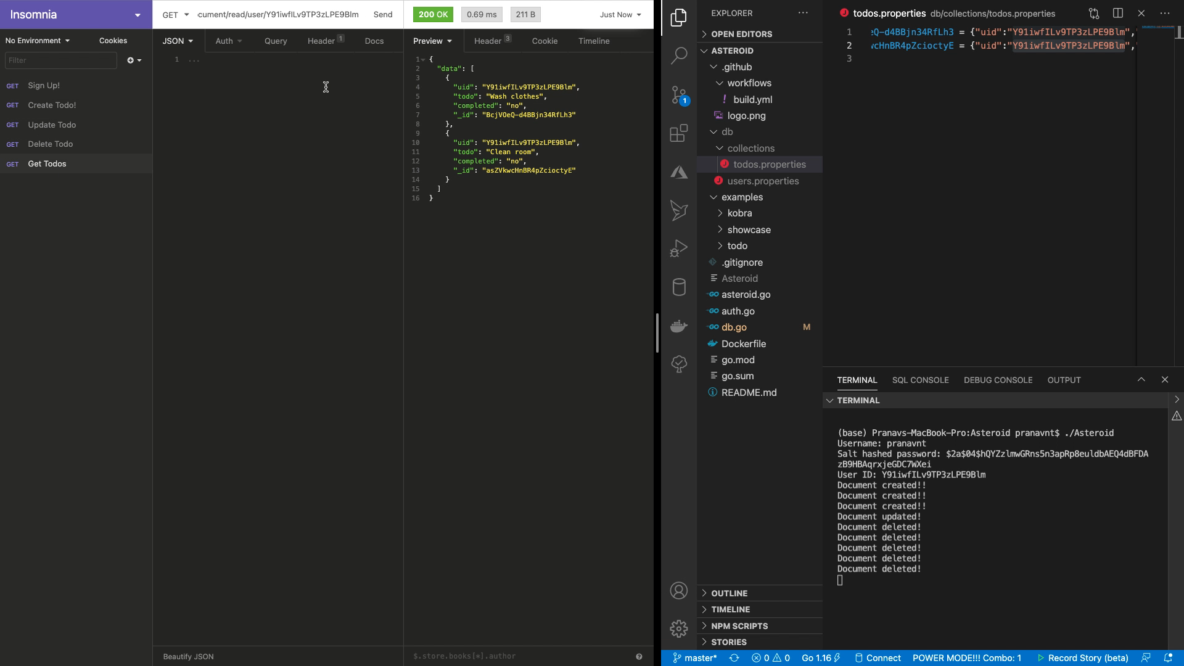Screen dimensions: 1184x666
Task: Expand the NPM SCRIPTS section
Action: click(x=739, y=626)
